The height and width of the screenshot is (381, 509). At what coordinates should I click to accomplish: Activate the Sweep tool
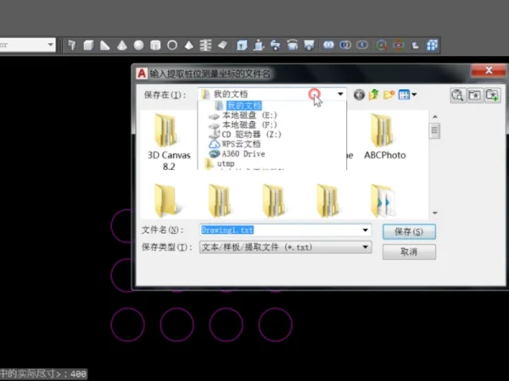(x=275, y=45)
